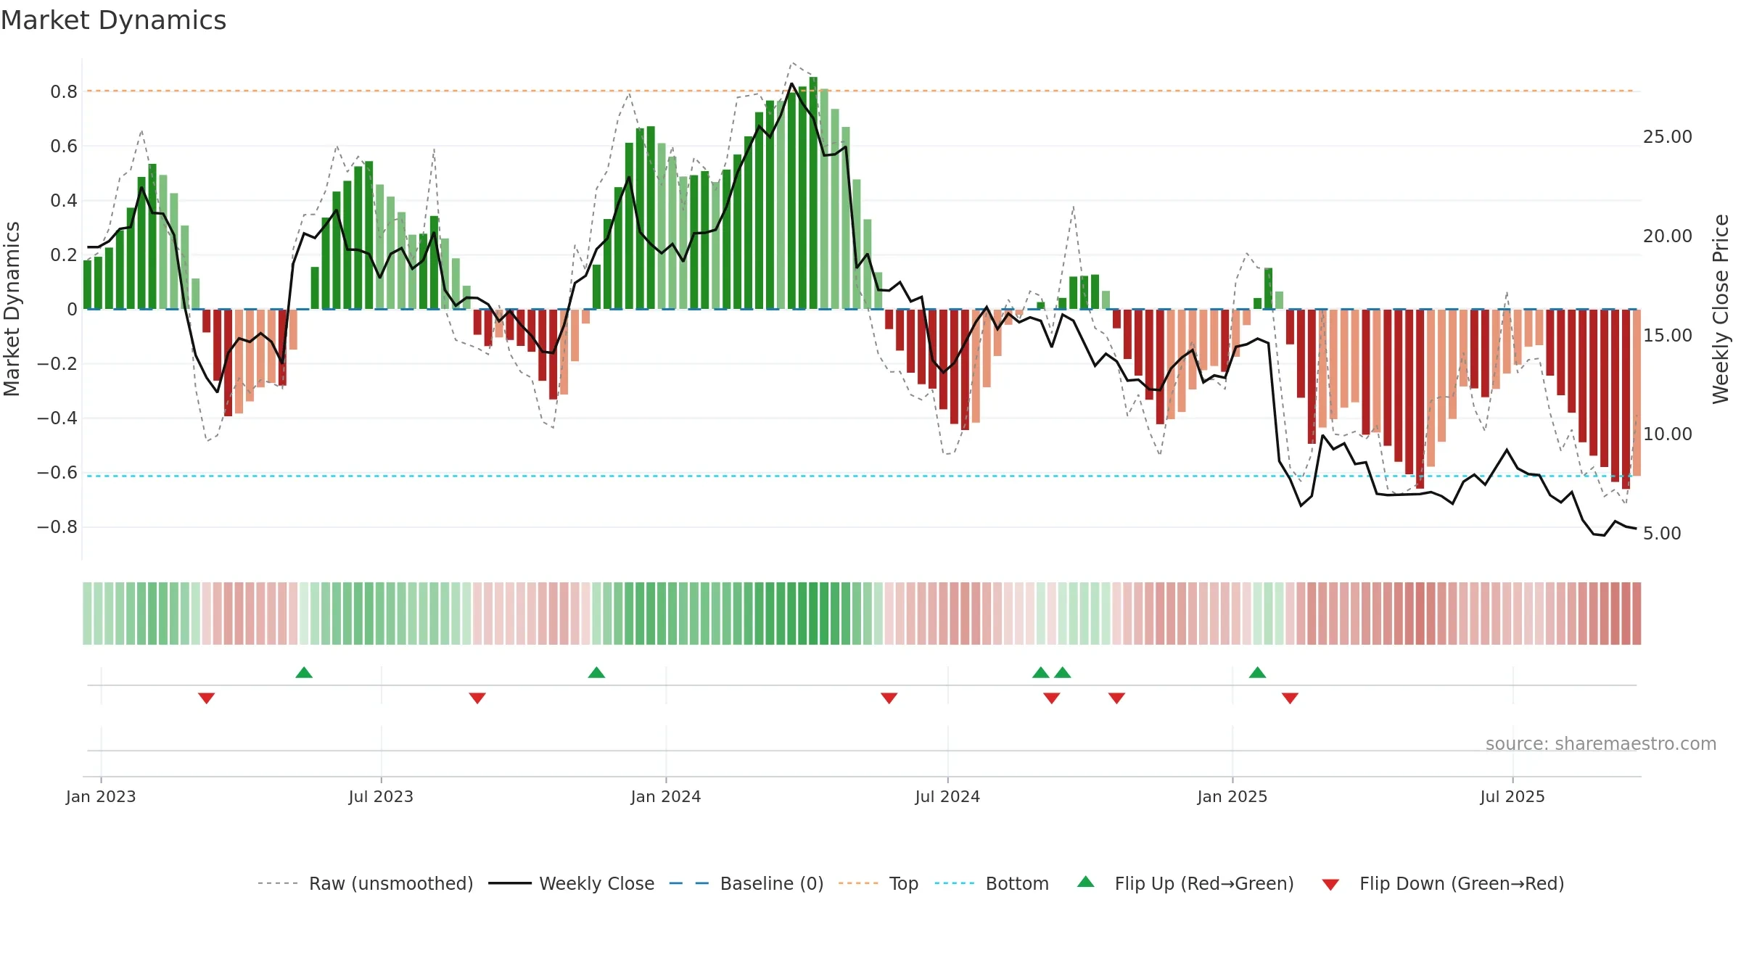Image resolution: width=1741 pixels, height=979 pixels.
Task: Click the Jan 2023 x-axis label
Action: tap(101, 796)
